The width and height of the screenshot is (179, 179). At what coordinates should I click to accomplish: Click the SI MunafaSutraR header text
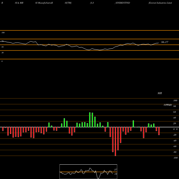click(44, 3)
